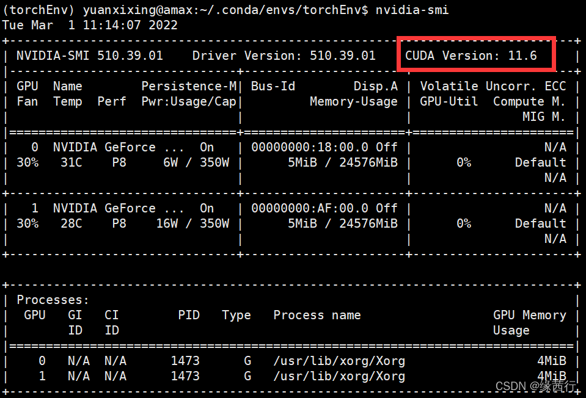Click the 'Persistence-M' column header
Viewport: 586px width, 398px height.
point(189,86)
